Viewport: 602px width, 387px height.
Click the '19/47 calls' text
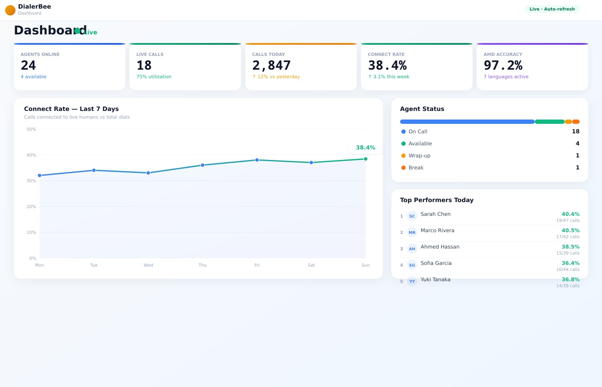click(x=568, y=221)
